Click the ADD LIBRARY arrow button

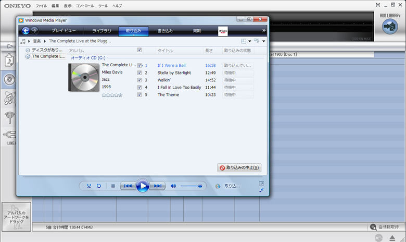coord(390,27)
